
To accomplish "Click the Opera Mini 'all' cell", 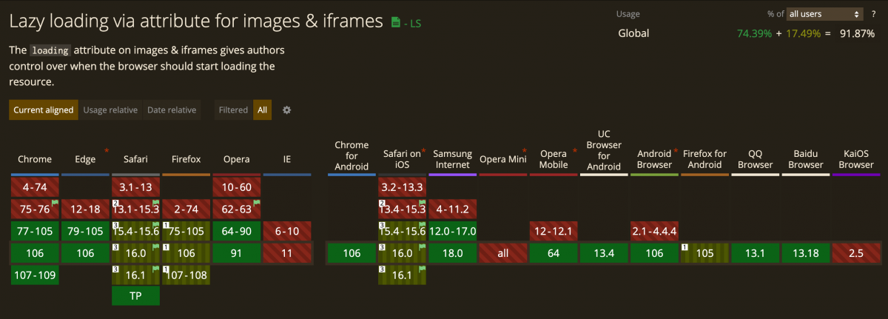I will (502, 253).
